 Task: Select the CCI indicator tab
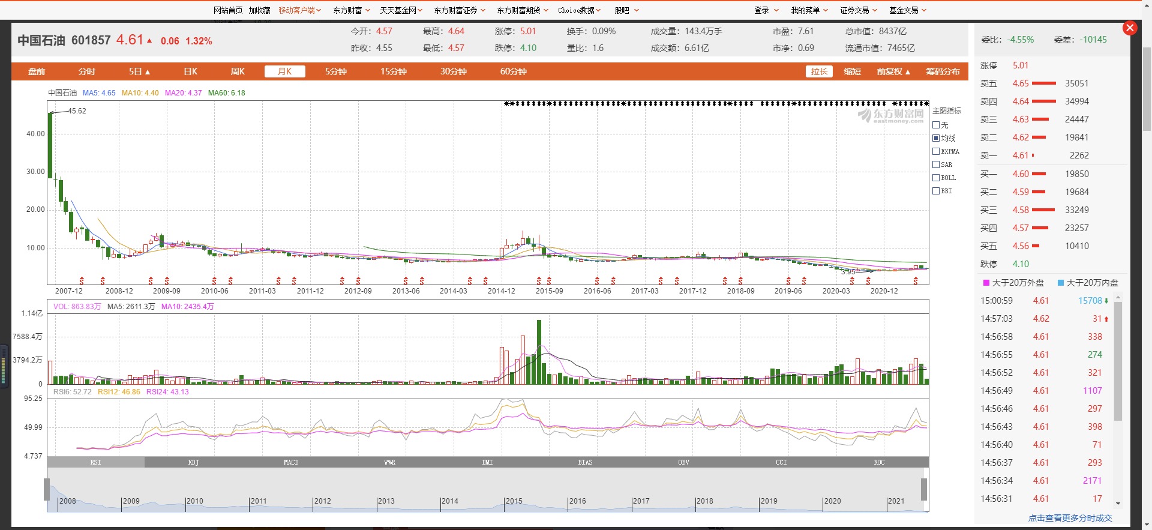(781, 462)
